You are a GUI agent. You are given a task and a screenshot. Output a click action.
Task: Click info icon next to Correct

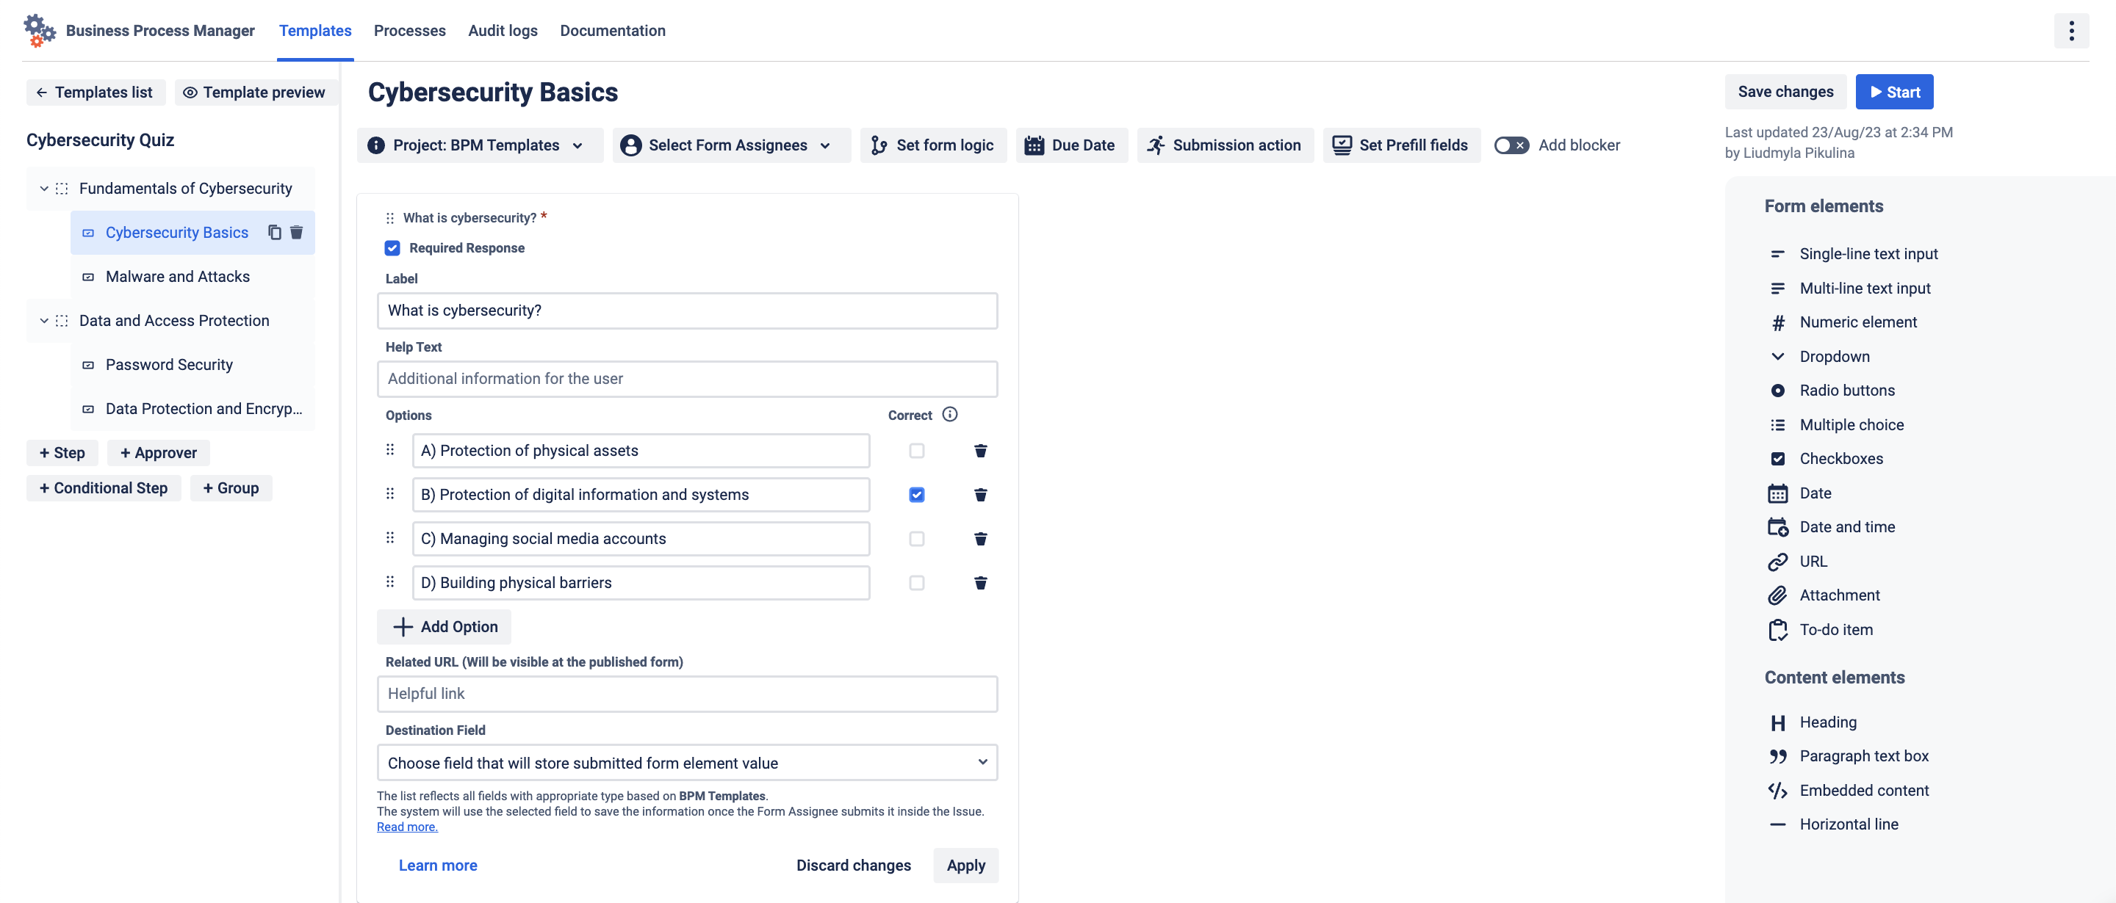[949, 415]
